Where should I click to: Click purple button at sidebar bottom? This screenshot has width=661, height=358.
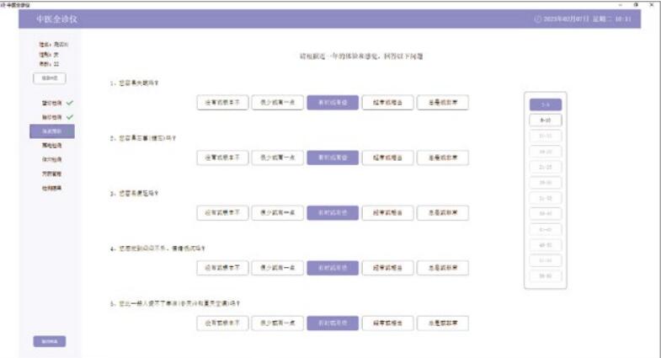(50, 341)
